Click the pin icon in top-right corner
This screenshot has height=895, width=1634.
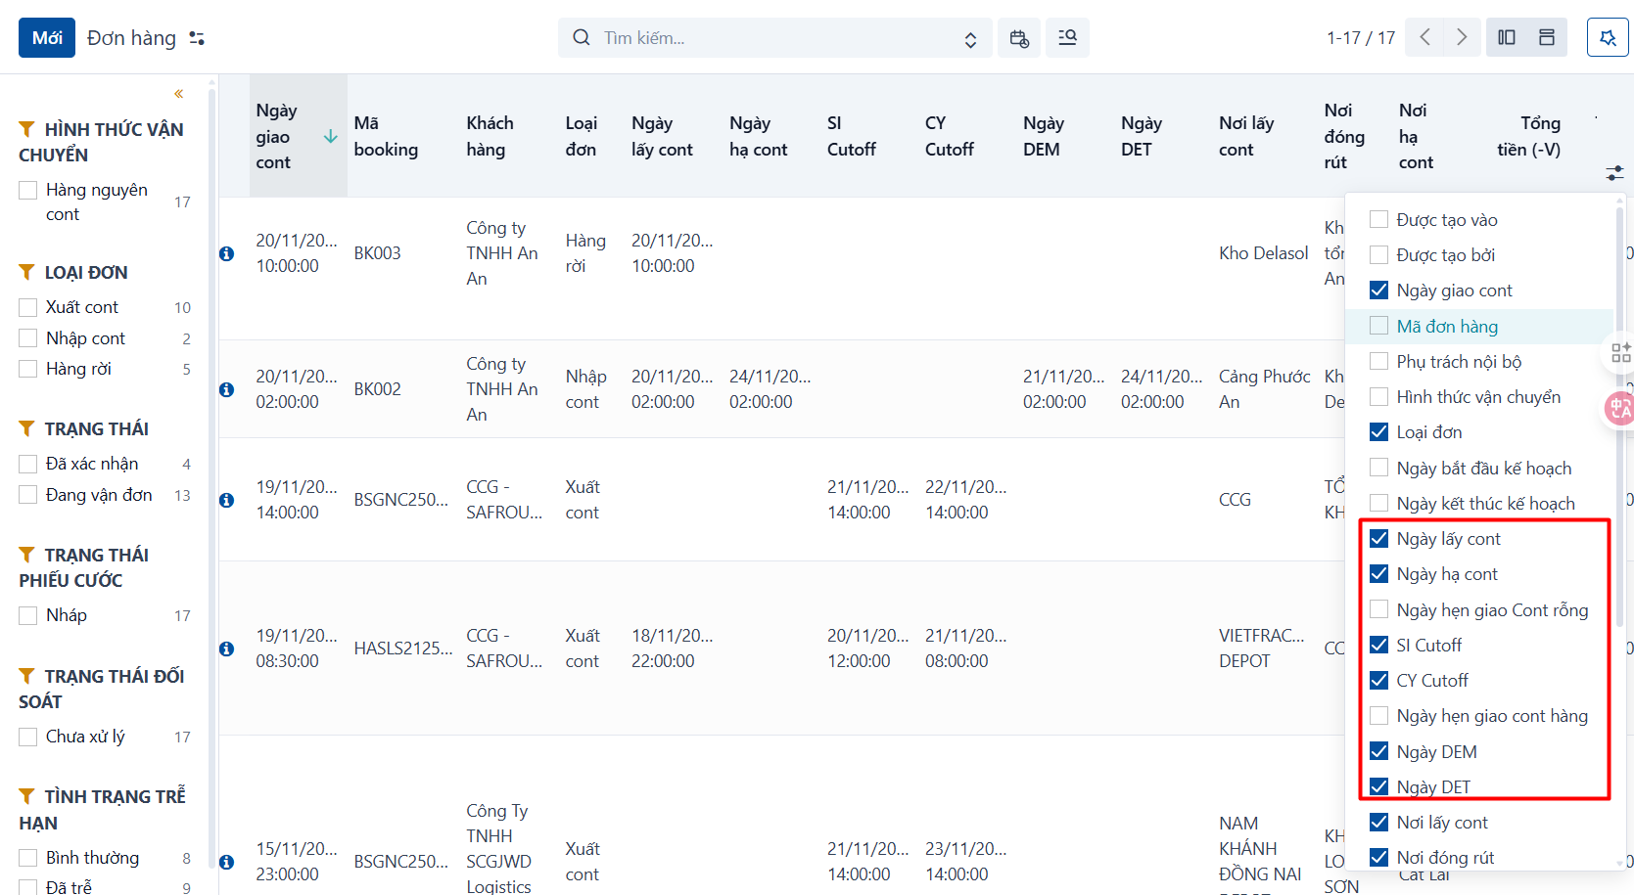(x=1608, y=38)
